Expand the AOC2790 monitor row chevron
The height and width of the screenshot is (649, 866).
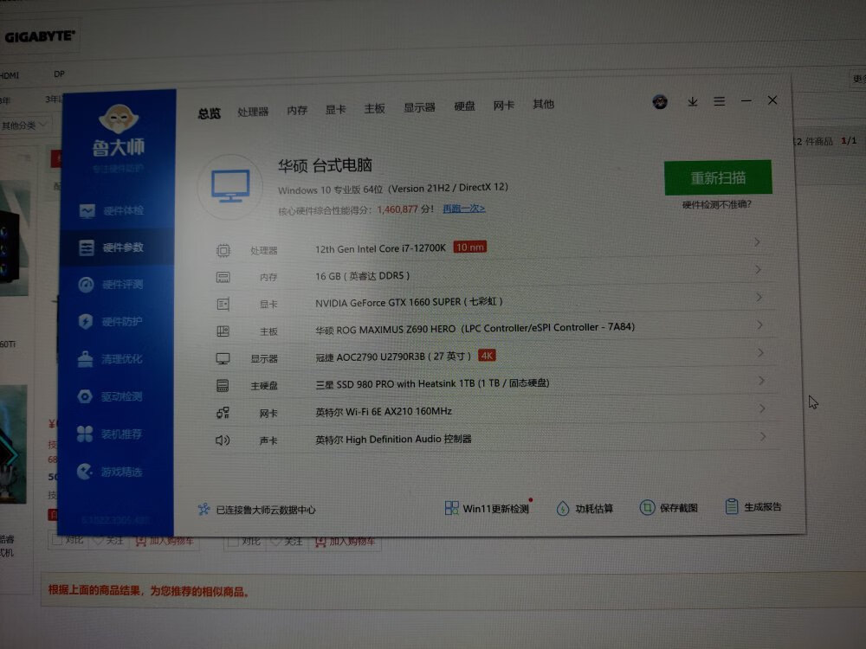(760, 352)
